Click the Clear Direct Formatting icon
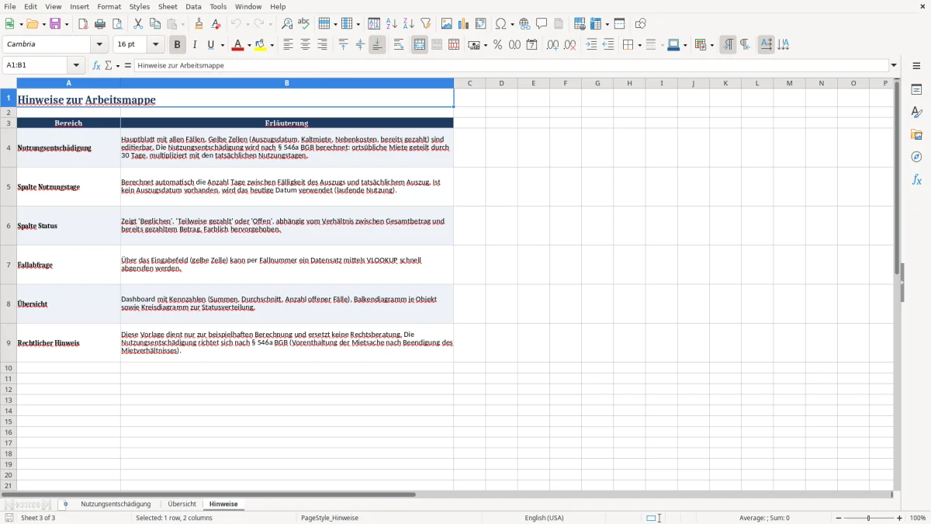This screenshot has width=931, height=524. 216,24
